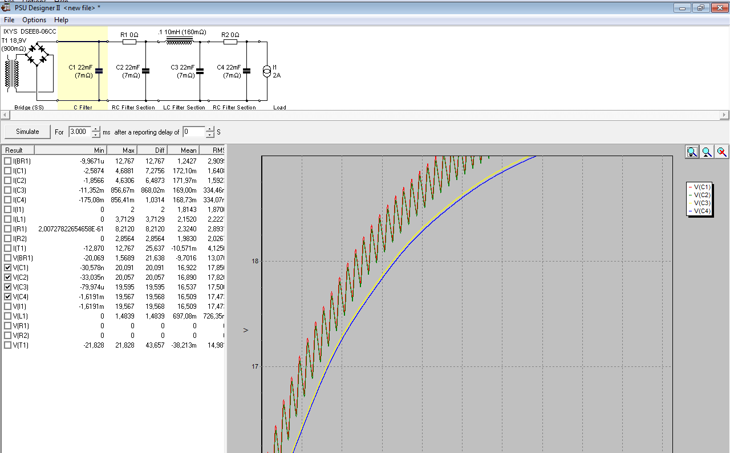730x453 pixels.
Task: Uncheck the V(C2) result checkbox
Action: [7, 277]
